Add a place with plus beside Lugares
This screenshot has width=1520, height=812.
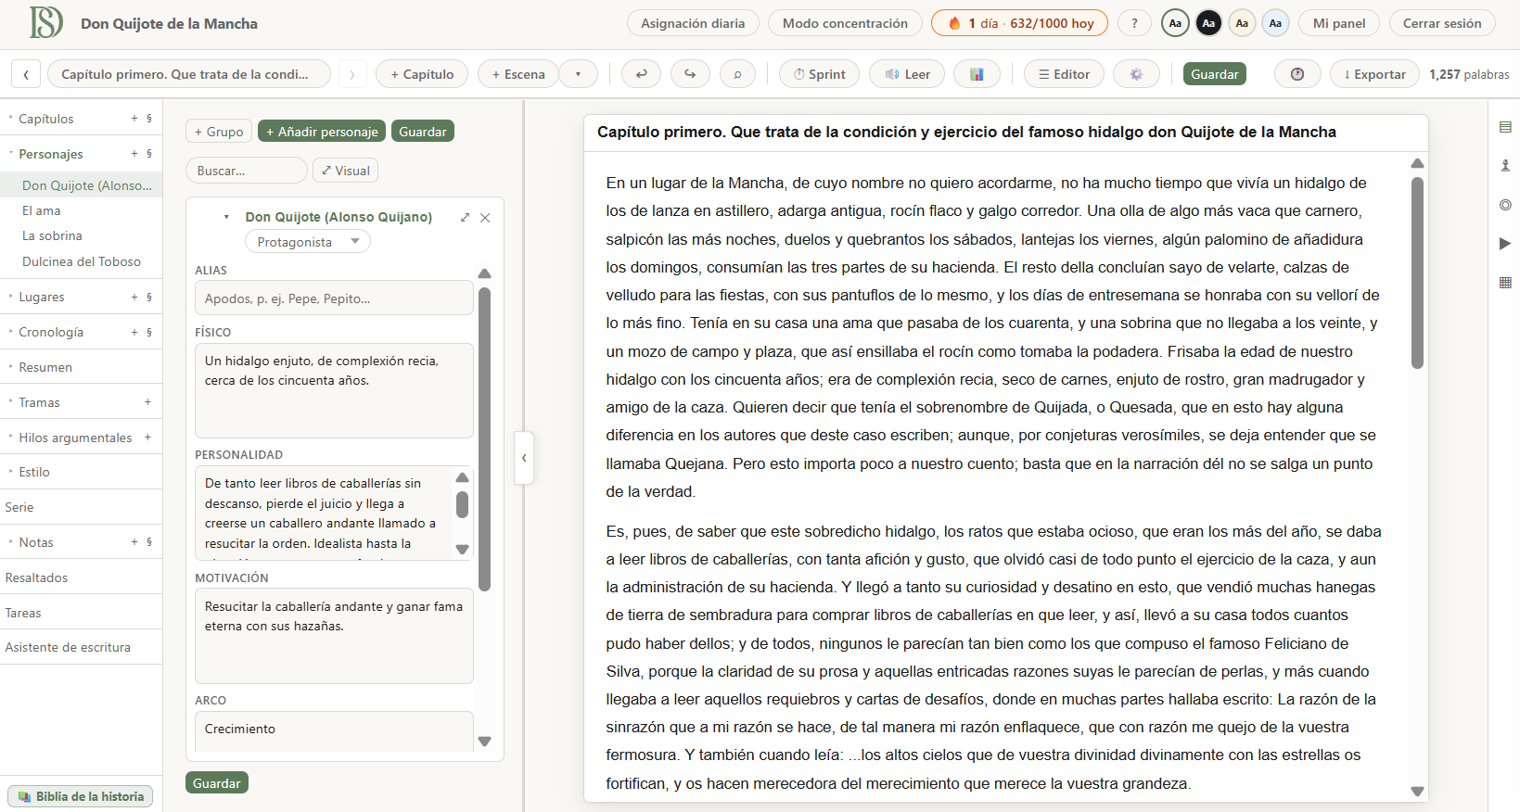(134, 297)
